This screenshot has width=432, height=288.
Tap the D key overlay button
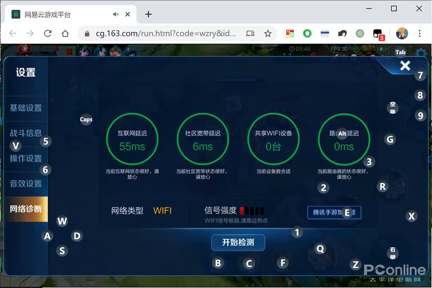pos(77,236)
